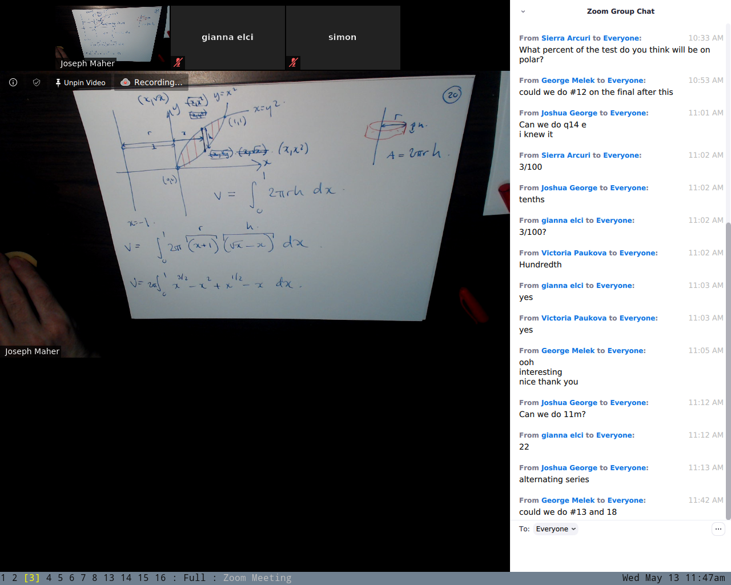Switch to workspace 4 in status bar

(49, 578)
